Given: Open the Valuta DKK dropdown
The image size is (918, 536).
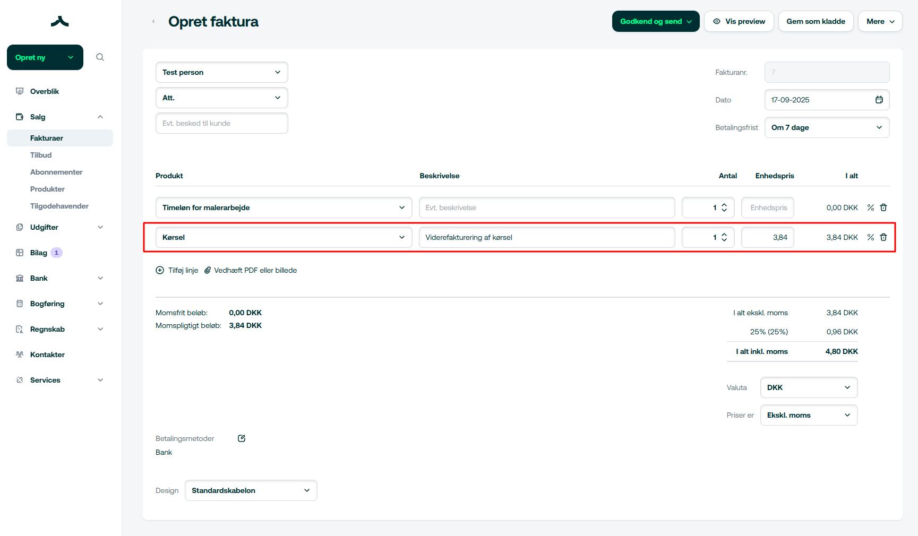Looking at the screenshot, I should point(809,387).
